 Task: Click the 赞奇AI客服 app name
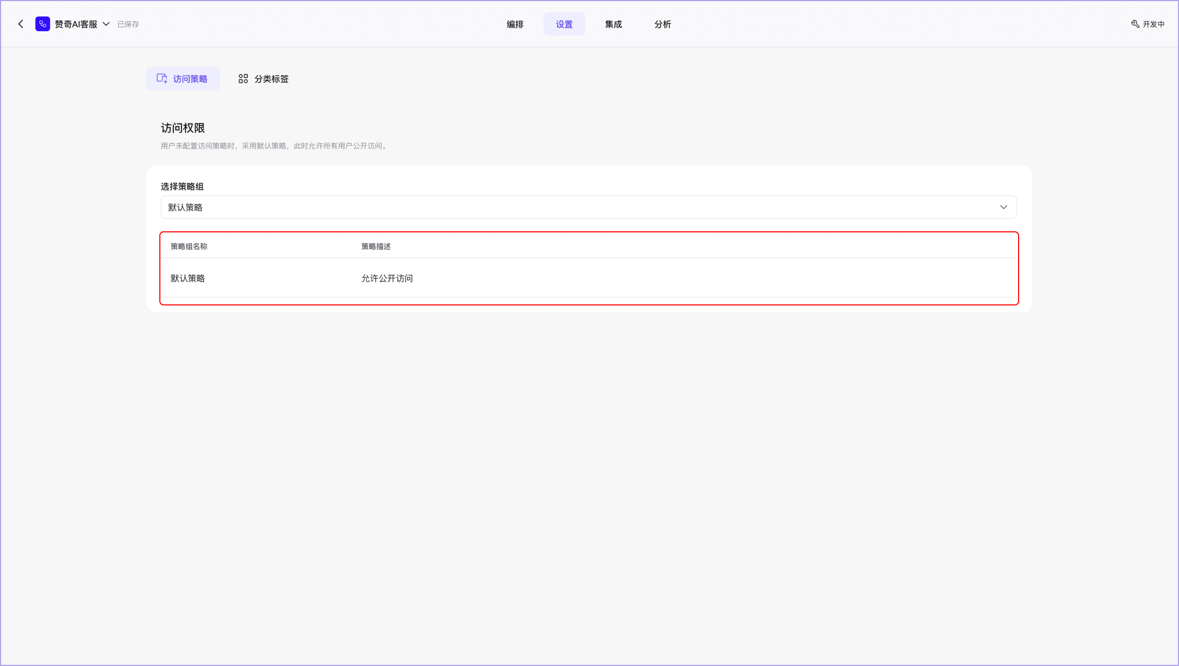tap(76, 24)
